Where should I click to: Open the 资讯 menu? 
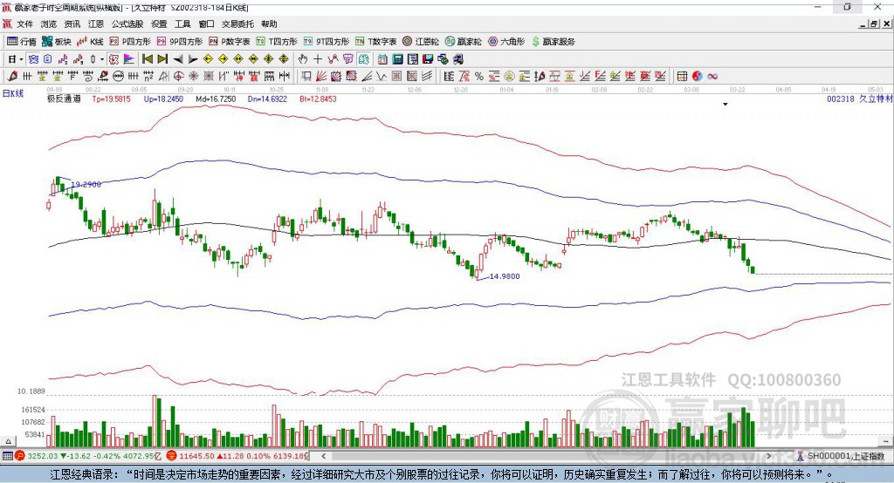tap(72, 24)
